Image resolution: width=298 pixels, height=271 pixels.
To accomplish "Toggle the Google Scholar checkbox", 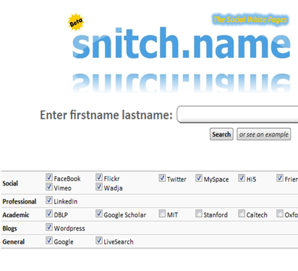I will (99, 214).
